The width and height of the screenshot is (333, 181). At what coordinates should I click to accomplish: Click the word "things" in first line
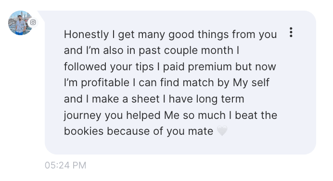[213, 35]
